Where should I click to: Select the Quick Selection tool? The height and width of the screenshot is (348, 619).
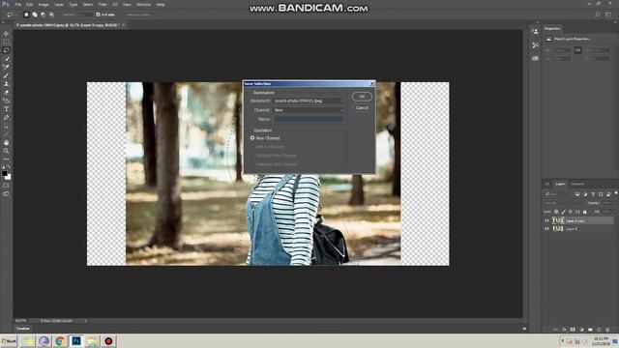tap(6, 58)
